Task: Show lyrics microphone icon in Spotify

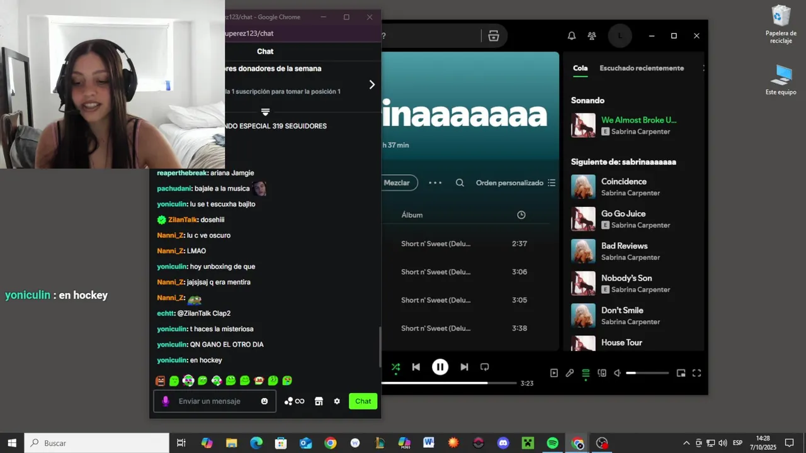Action: click(569, 373)
